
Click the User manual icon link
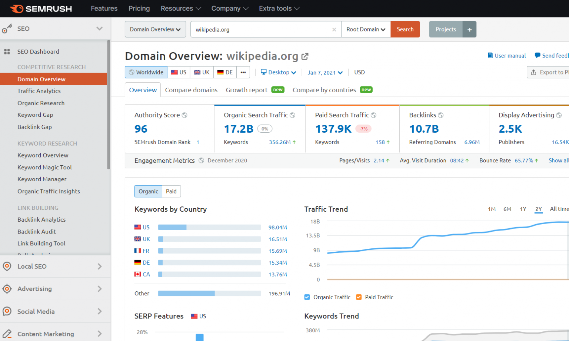491,56
